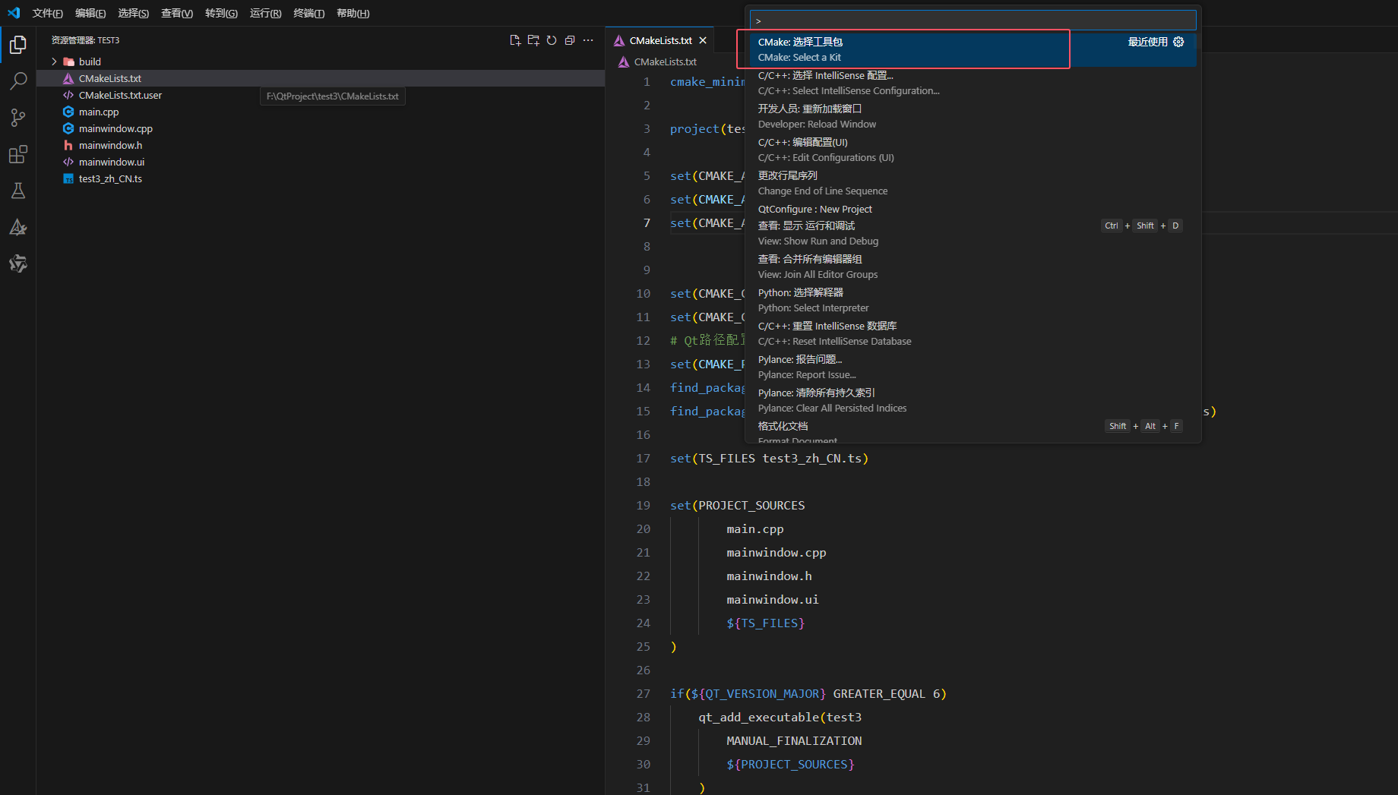The height and width of the screenshot is (795, 1398).
Task: Open the CMake view in activity bar
Action: (x=18, y=227)
